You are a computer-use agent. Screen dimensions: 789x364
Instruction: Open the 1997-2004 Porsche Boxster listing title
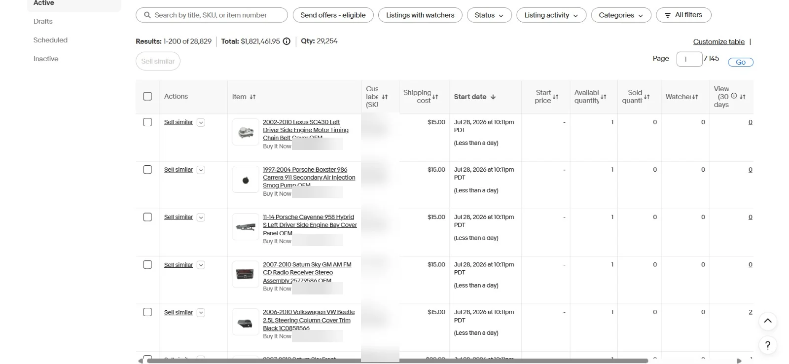click(x=309, y=178)
